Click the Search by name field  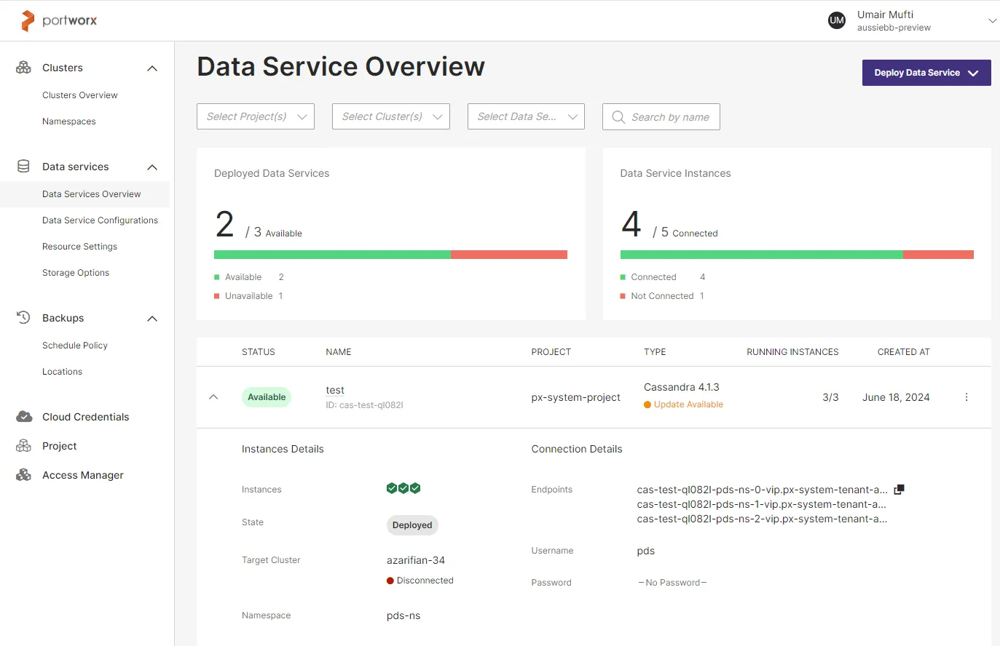pos(661,116)
